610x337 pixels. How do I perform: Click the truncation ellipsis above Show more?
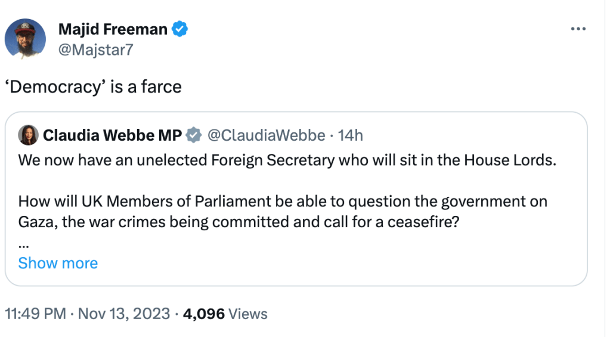[23, 243]
